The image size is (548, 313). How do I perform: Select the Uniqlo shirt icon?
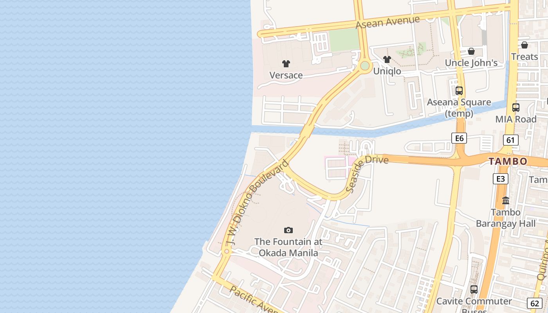tap(387, 59)
